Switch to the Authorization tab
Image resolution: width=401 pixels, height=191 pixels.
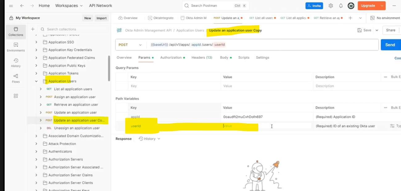click(x=171, y=58)
